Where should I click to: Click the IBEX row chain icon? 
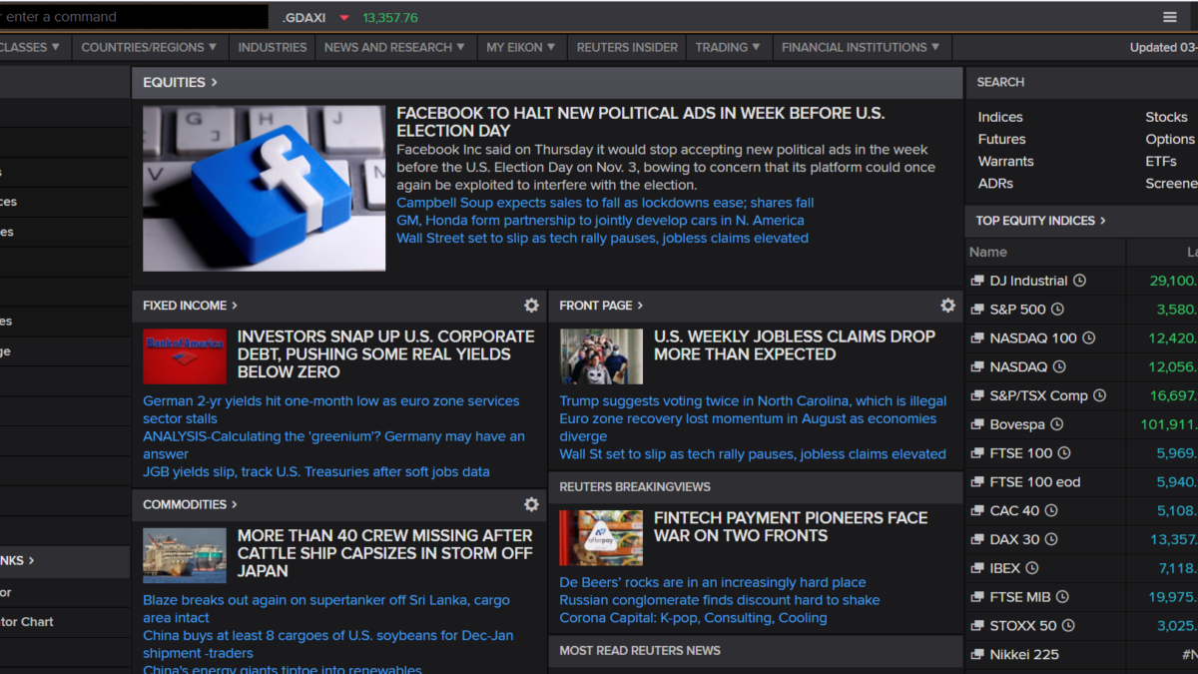click(977, 568)
